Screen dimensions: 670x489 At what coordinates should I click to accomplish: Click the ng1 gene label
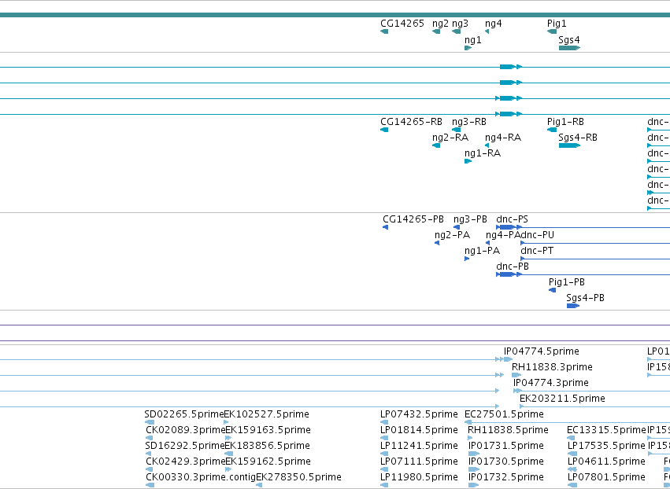[x=473, y=40]
